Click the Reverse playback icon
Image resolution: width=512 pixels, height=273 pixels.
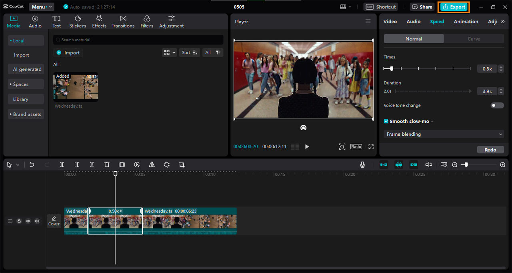coord(137,165)
